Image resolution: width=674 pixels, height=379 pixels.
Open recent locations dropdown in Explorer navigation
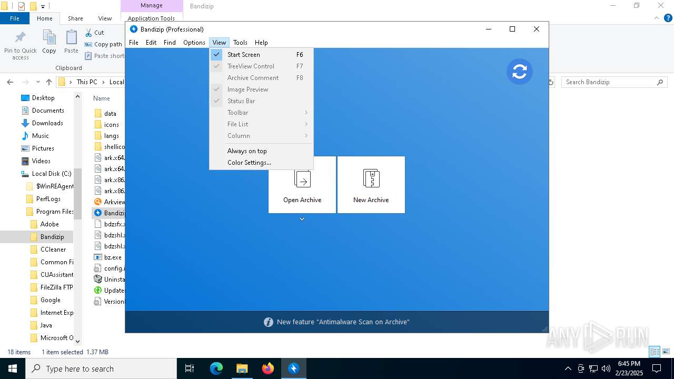pyautogui.click(x=38, y=82)
